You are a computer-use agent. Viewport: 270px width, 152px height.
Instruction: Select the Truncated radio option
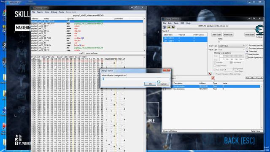247,52
